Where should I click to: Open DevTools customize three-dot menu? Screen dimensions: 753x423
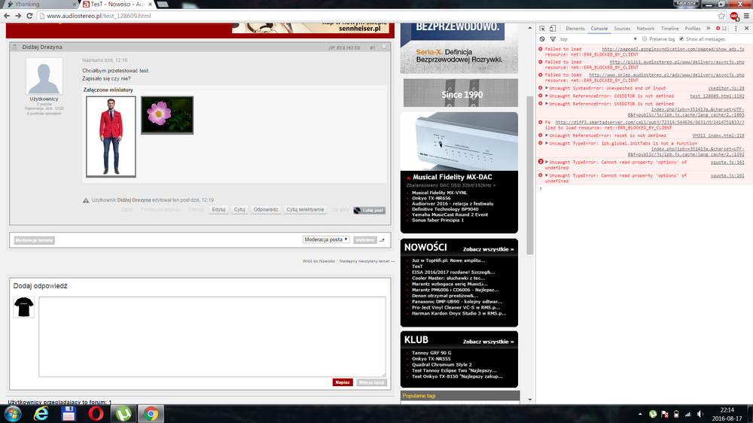pos(735,29)
